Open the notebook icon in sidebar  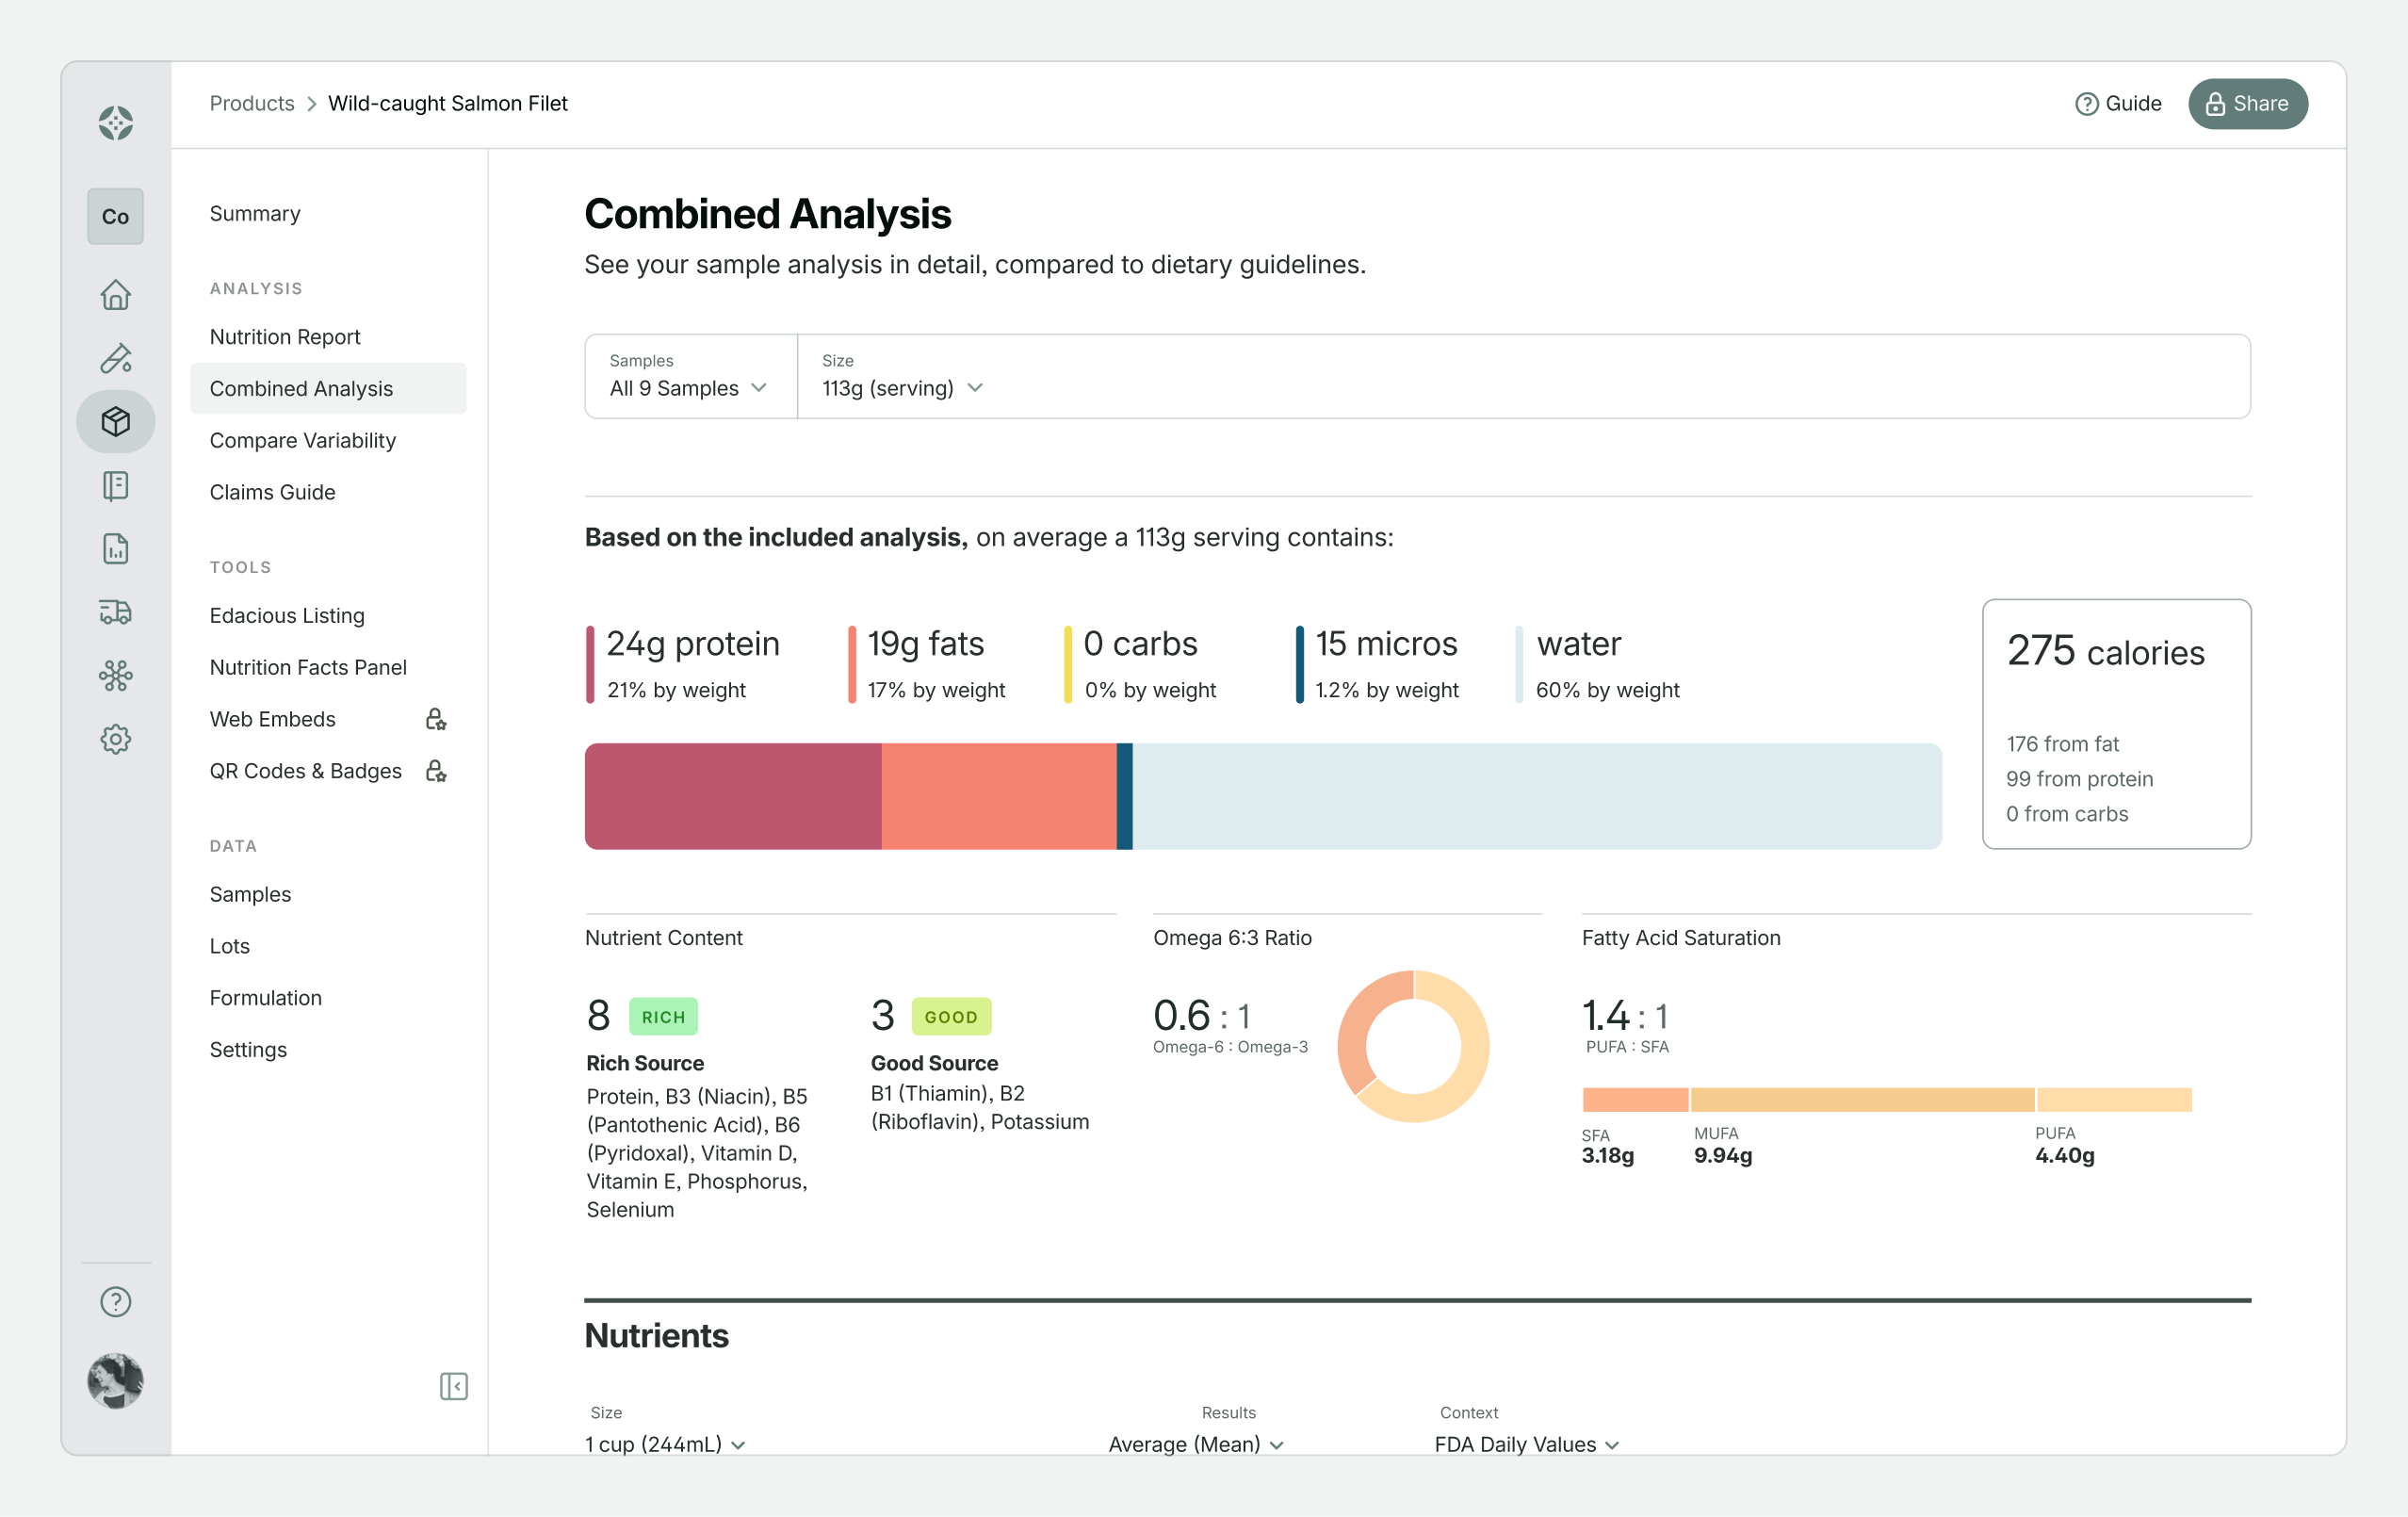[115, 486]
